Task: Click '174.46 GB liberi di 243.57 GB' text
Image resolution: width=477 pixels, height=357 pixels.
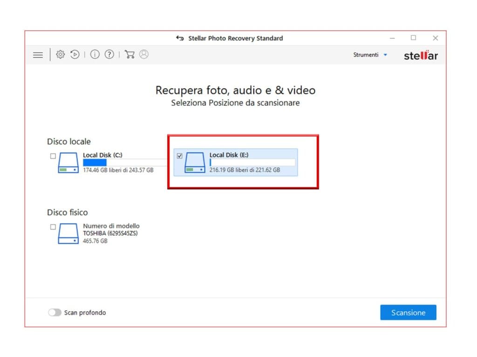Action: pyautogui.click(x=118, y=170)
